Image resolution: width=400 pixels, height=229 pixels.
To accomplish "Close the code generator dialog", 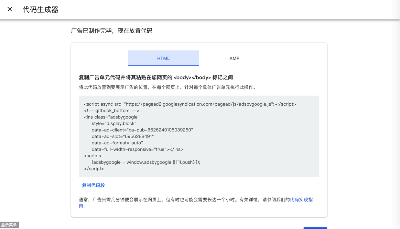I will (x=10, y=9).
